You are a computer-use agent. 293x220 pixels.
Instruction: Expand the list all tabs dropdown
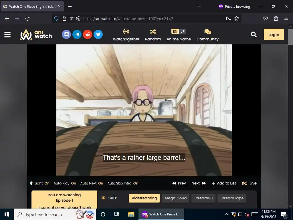(199, 6)
